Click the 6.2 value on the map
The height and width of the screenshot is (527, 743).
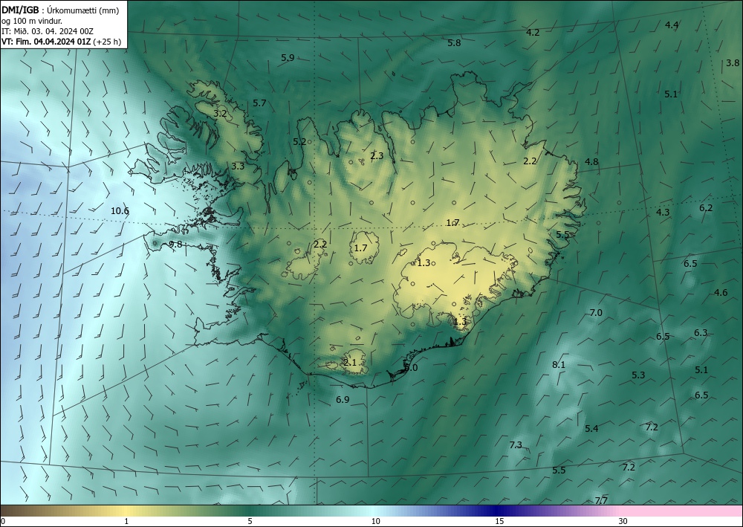tap(706, 207)
